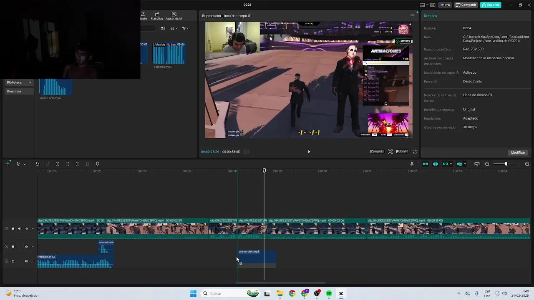Open the player panel hamburger menu
Image resolution: width=534 pixels, height=300 pixels.
(413, 16)
